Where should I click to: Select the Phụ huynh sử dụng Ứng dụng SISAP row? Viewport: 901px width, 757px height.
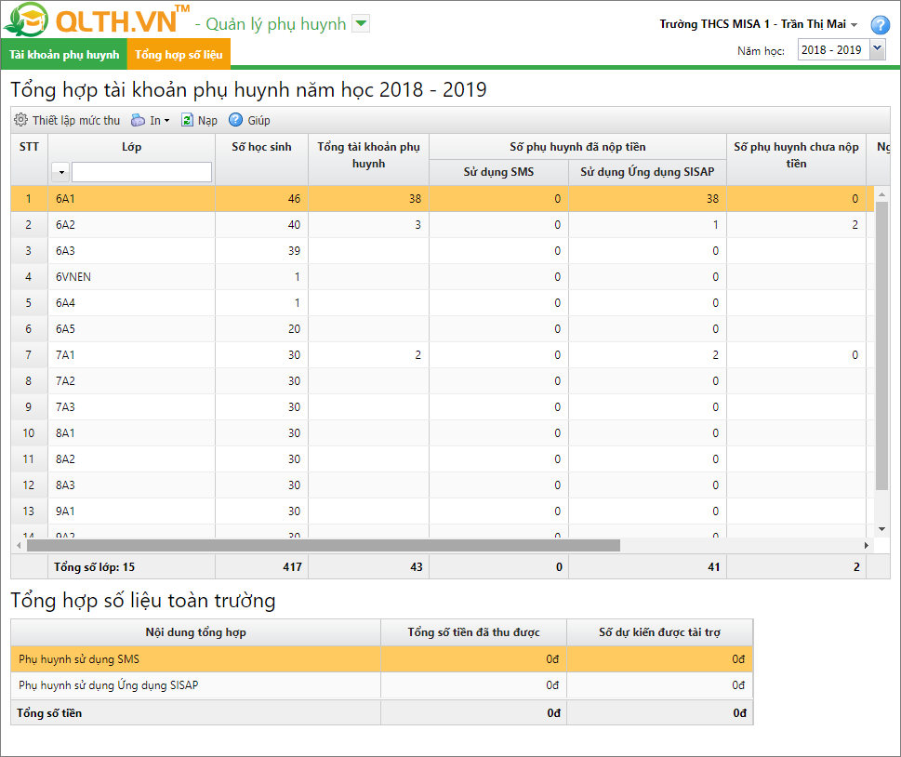pos(195,685)
